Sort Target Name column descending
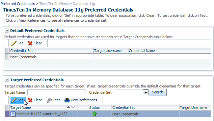 [73, 107]
